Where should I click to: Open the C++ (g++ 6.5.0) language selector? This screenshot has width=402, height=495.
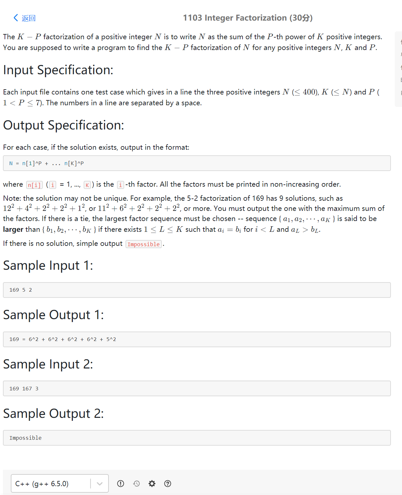coord(60,483)
